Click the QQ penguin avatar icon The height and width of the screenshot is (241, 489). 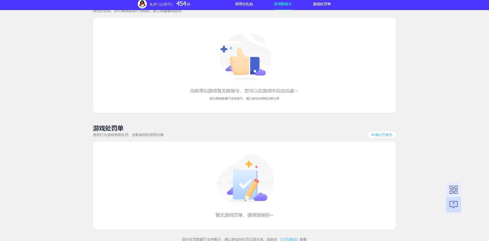tap(142, 4)
